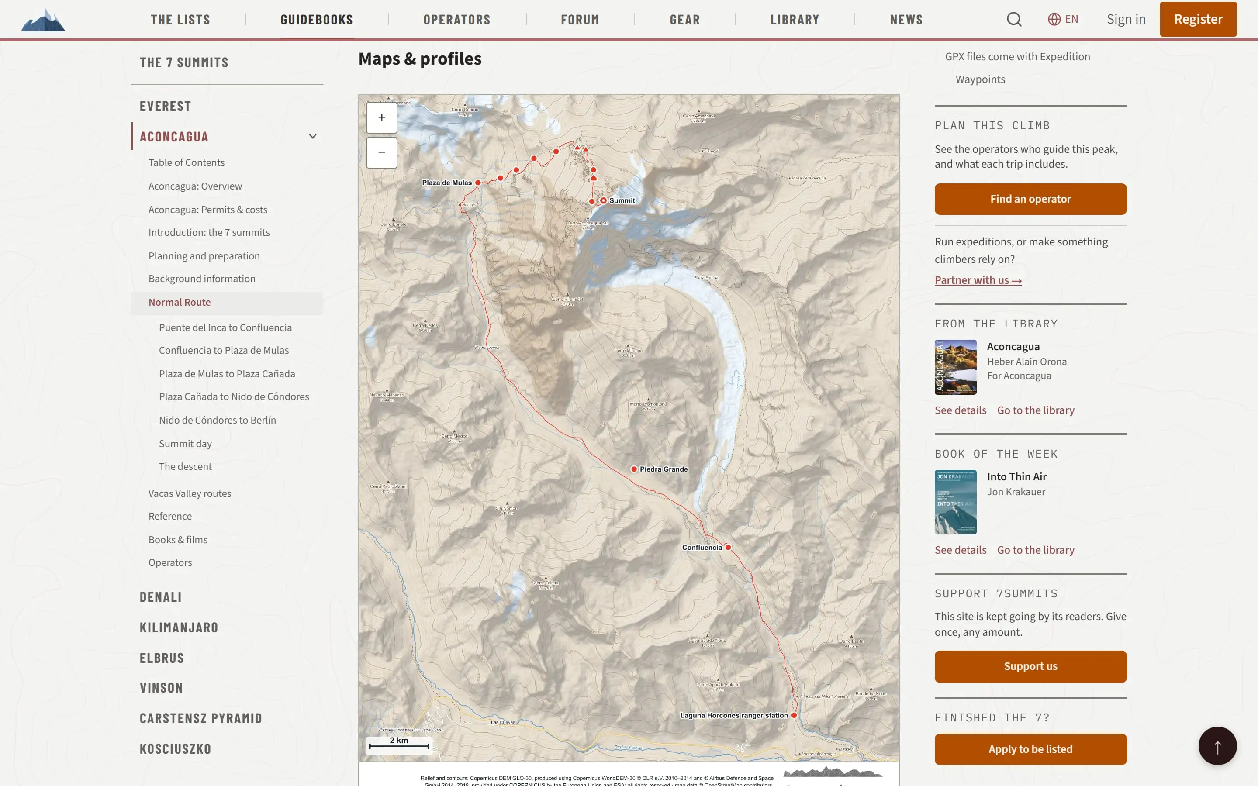1258x786 pixels.
Task: Zoom out on the map
Action: pos(382,152)
